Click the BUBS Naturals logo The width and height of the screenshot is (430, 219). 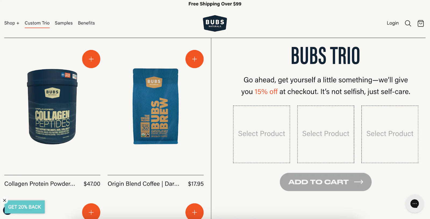[x=215, y=23]
